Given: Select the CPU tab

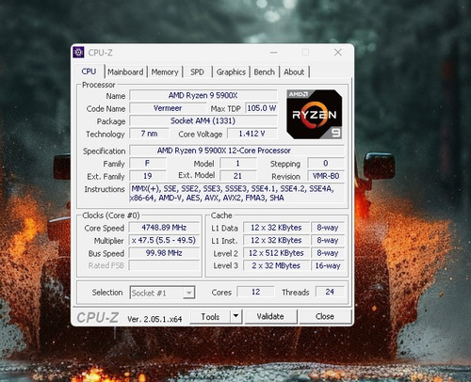Looking at the screenshot, I should 89,72.
